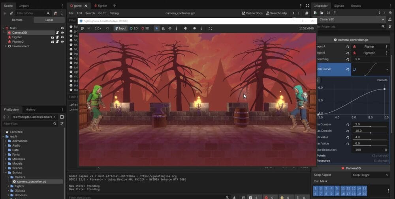Click the suspend/pause icon in the game window toolbar
Viewport: 395px width, 199px height.
click(82, 28)
